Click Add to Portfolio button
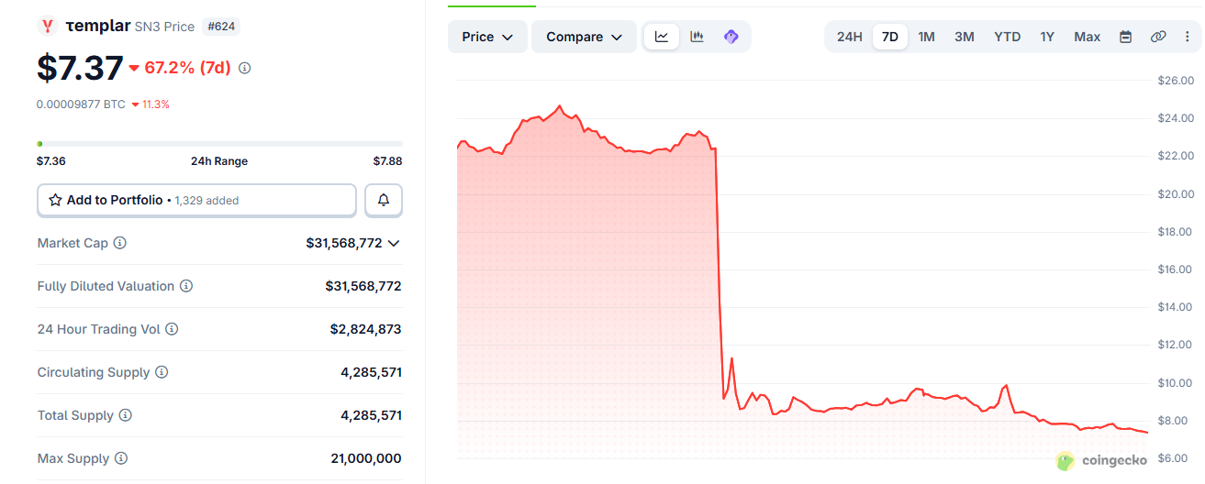The height and width of the screenshot is (484, 1205). 196,200
